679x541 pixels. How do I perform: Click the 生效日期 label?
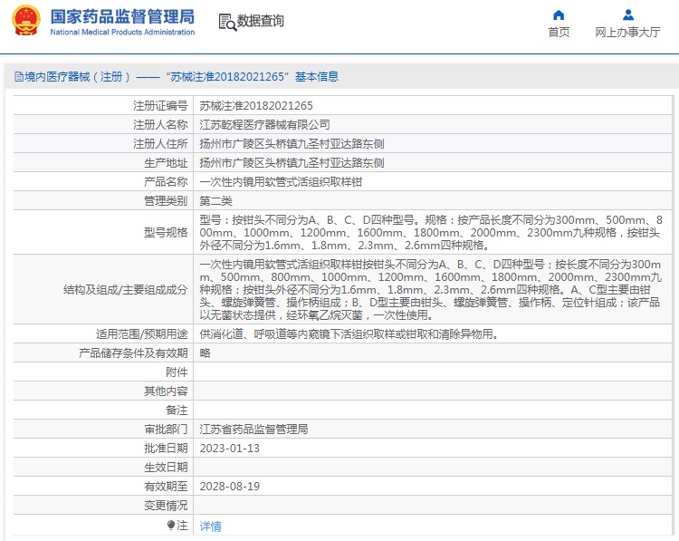click(x=166, y=468)
